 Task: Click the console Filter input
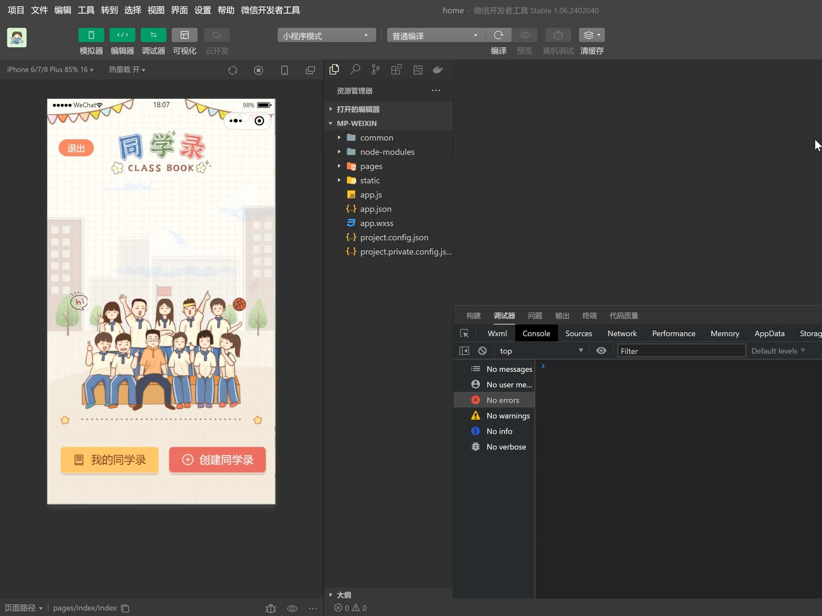(681, 351)
